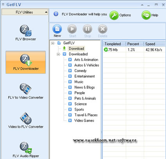
Task: Select the FLV Downloader utility
Action: 26,62
